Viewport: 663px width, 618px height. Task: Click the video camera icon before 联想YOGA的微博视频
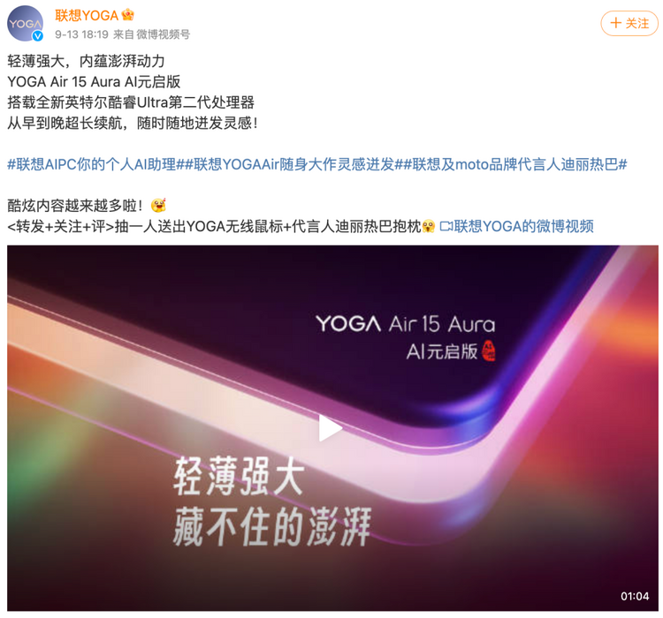pos(446,226)
